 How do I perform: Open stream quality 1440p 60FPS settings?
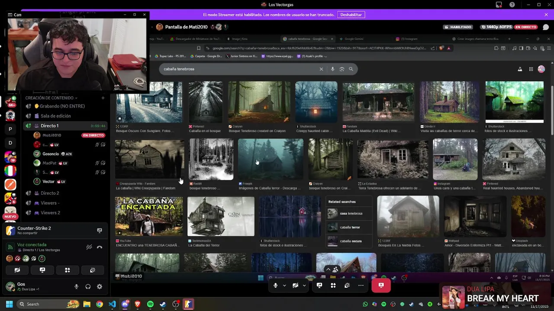pyautogui.click(x=496, y=27)
